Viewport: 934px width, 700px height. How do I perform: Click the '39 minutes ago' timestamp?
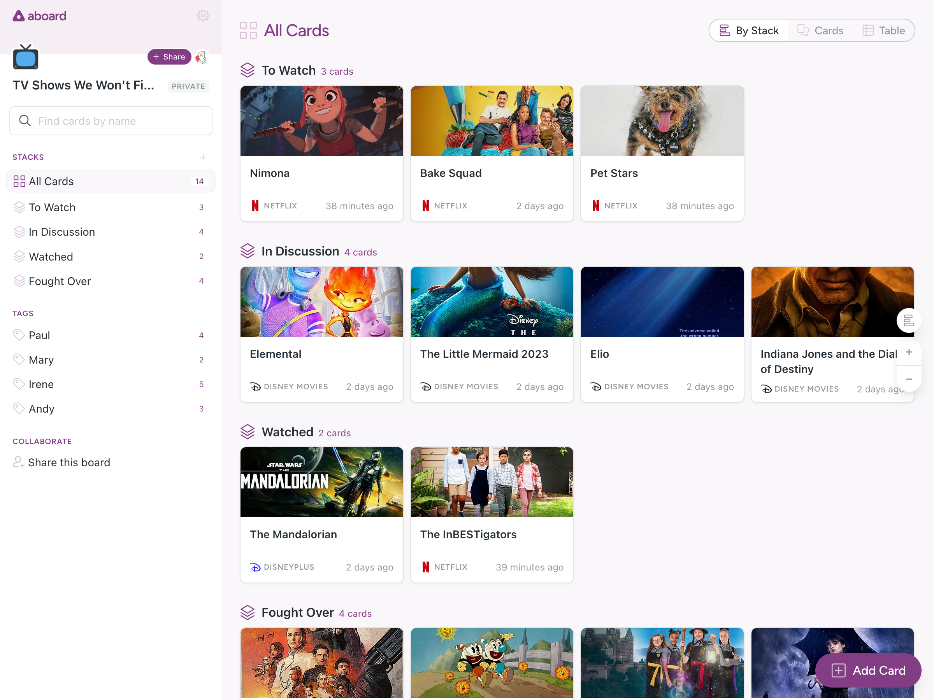530,567
